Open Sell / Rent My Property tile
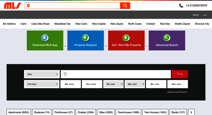 tap(126, 41)
